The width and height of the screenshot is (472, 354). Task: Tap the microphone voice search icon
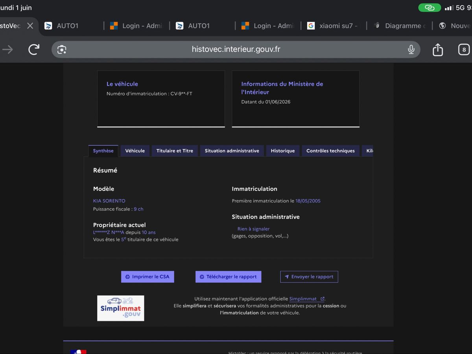[411, 50]
